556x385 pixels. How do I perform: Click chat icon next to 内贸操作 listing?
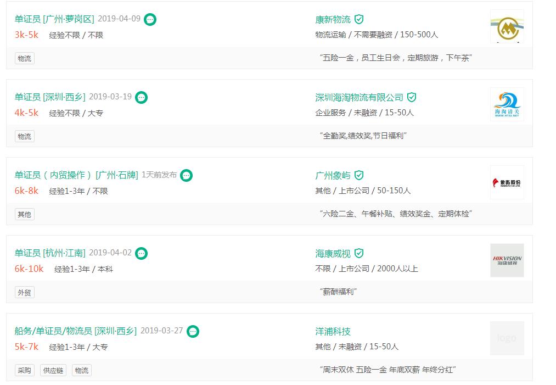tap(187, 176)
